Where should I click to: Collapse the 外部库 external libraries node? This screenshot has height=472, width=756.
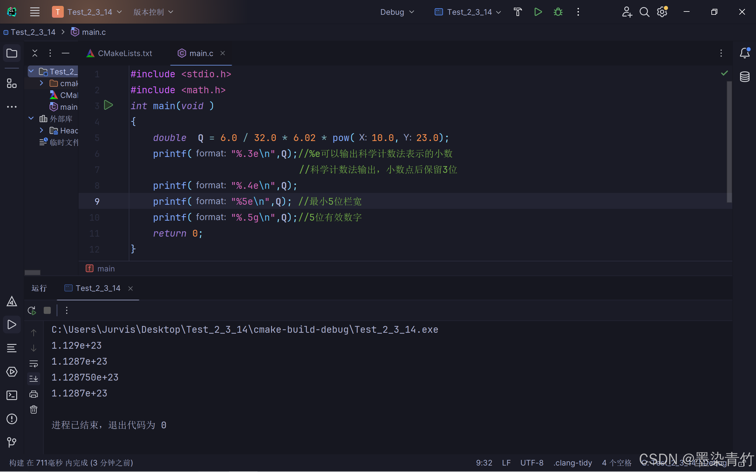tap(31, 118)
